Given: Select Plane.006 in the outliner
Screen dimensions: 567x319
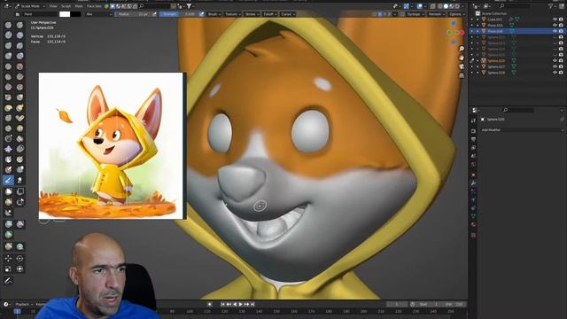Looking at the screenshot, I should 495,31.
